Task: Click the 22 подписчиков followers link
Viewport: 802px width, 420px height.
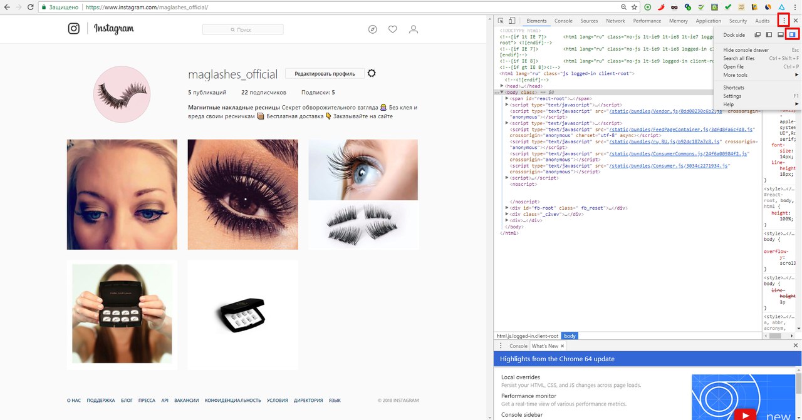Action: tap(264, 93)
